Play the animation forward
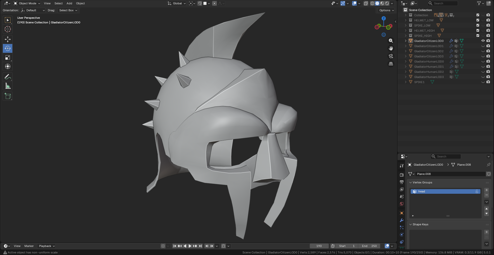 (190, 246)
